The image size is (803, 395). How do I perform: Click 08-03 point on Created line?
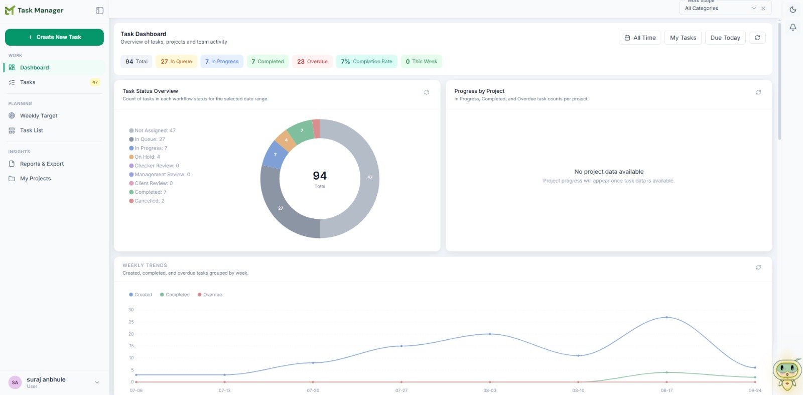[490, 334]
